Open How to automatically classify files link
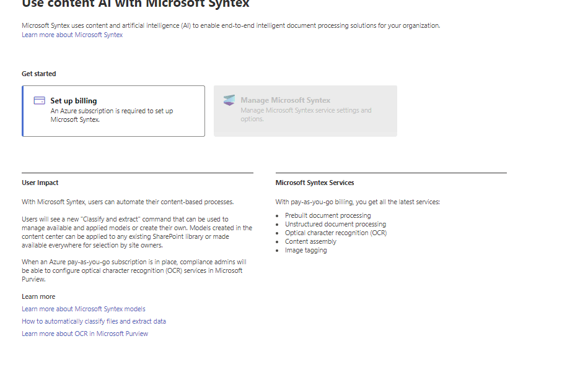Image resolution: width=562 pixels, height=375 pixels. click(94, 321)
